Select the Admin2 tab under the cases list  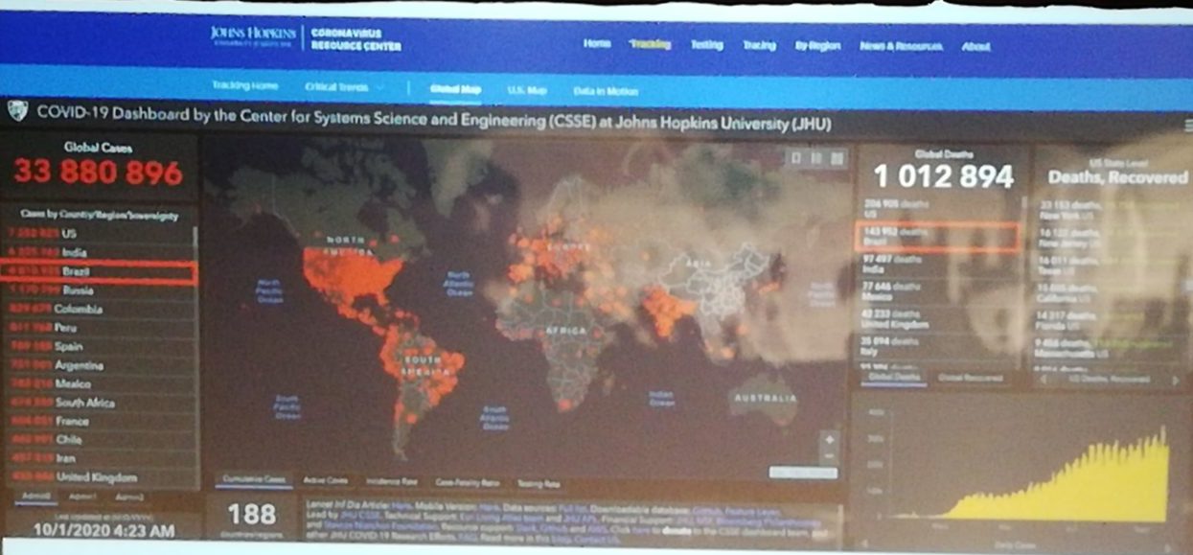coord(129,497)
